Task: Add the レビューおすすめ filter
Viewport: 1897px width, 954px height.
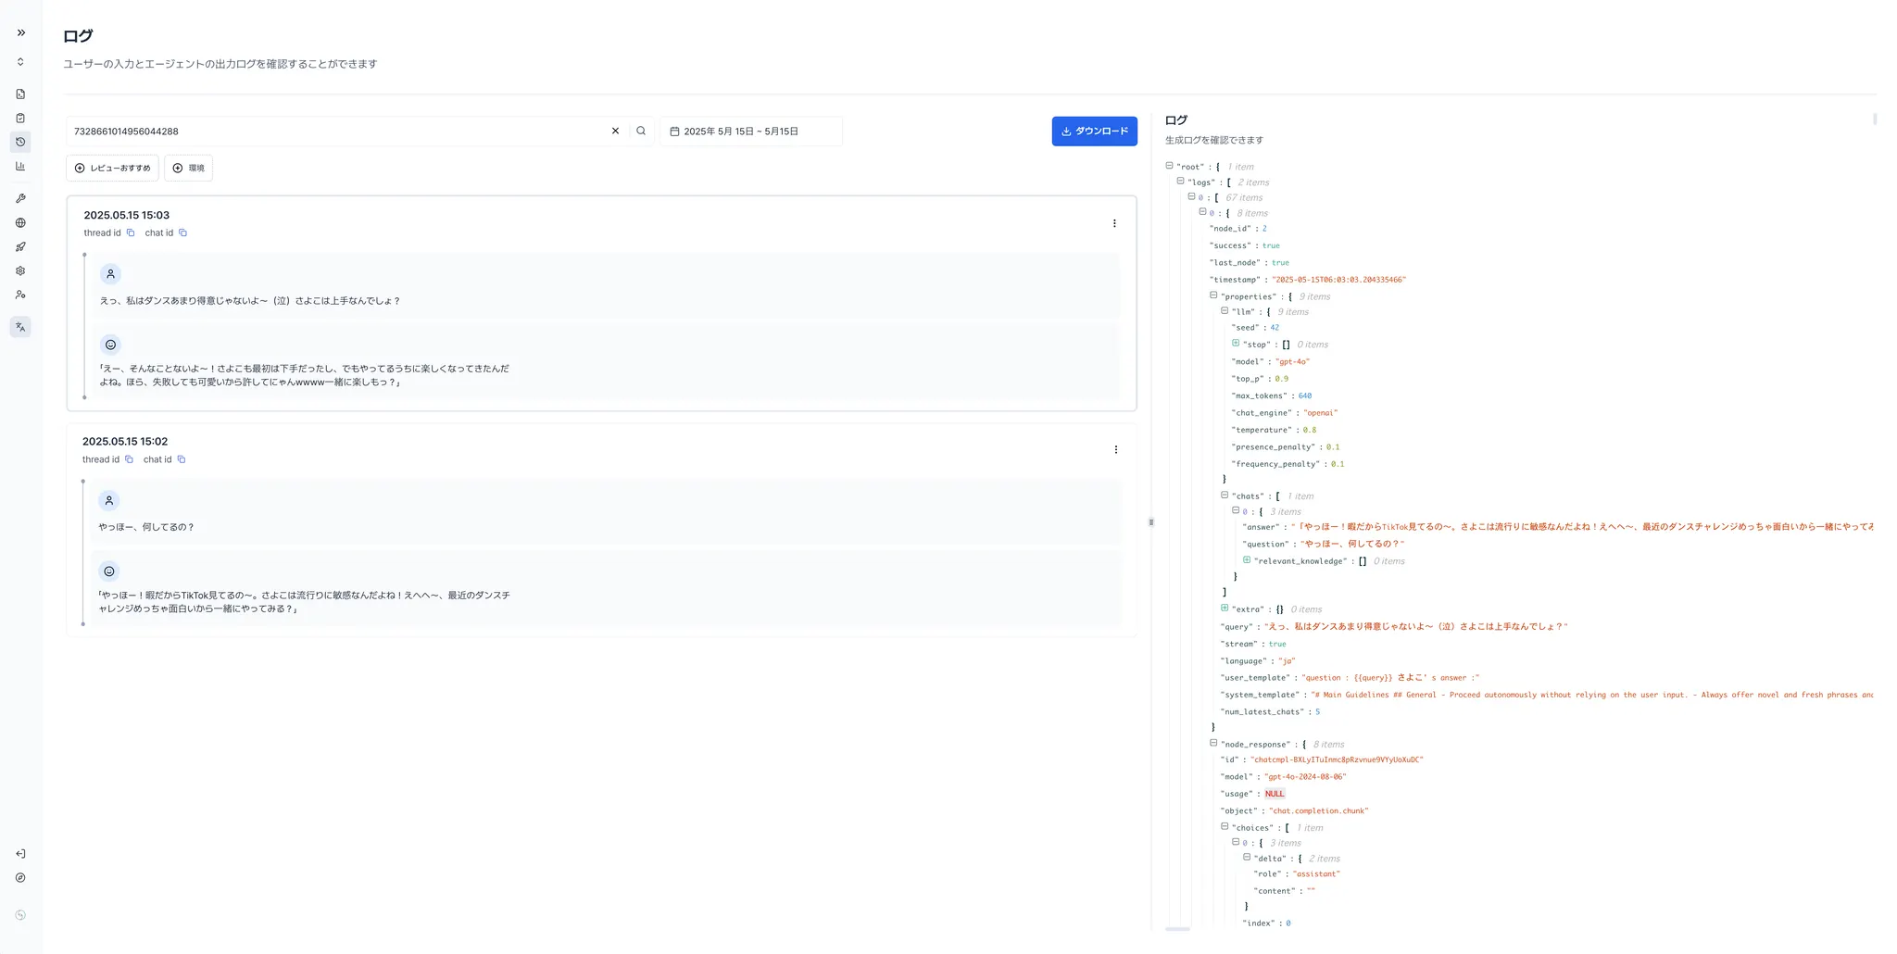Action: [113, 168]
